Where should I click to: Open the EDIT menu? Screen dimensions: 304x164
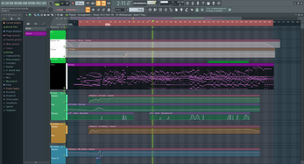pyautogui.click(x=7, y=3)
